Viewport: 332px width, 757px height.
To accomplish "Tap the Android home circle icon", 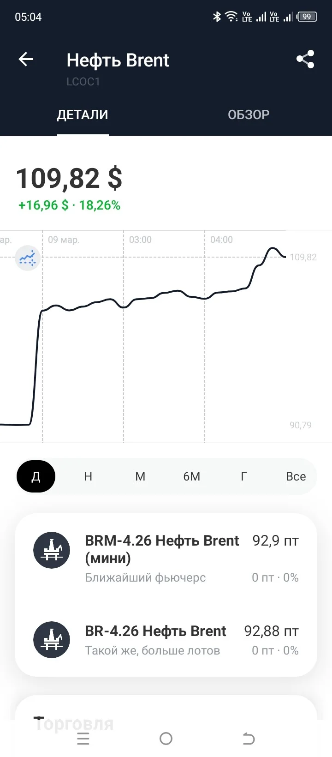I will click(166, 739).
